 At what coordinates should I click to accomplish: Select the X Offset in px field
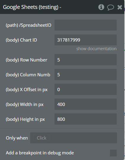(x=86, y=89)
